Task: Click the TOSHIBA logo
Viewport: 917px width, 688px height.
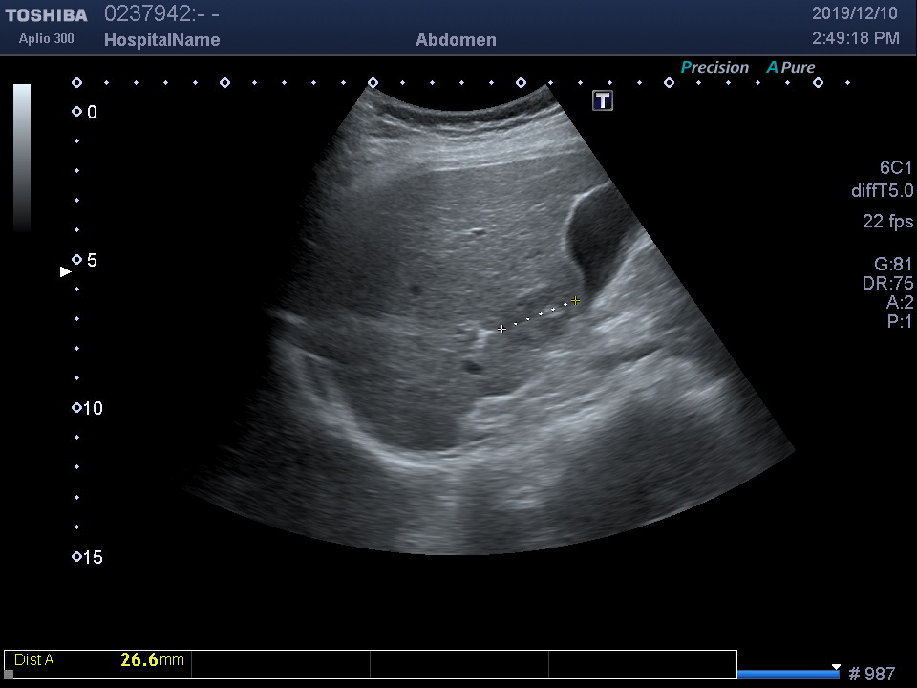Action: 46,15
